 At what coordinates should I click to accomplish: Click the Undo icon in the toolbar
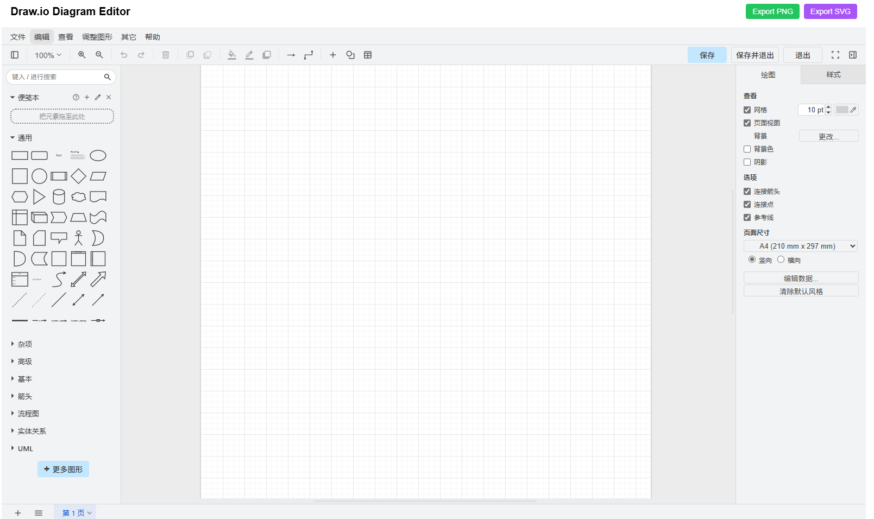coord(124,55)
